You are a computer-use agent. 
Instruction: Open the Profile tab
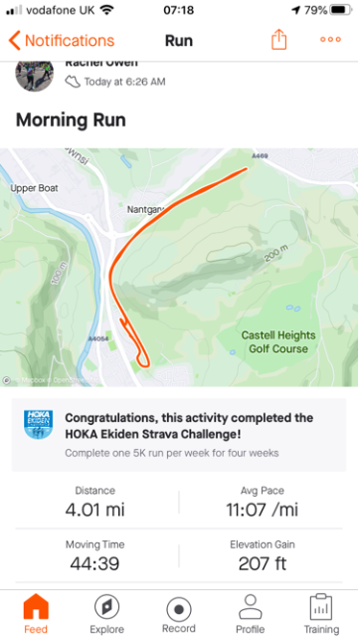coord(250,613)
